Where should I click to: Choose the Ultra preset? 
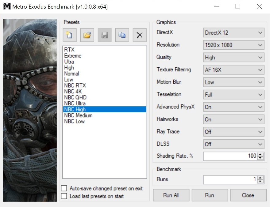coord(105,62)
